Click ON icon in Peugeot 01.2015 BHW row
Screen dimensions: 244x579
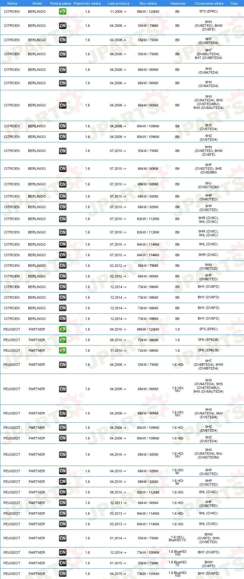63,563
